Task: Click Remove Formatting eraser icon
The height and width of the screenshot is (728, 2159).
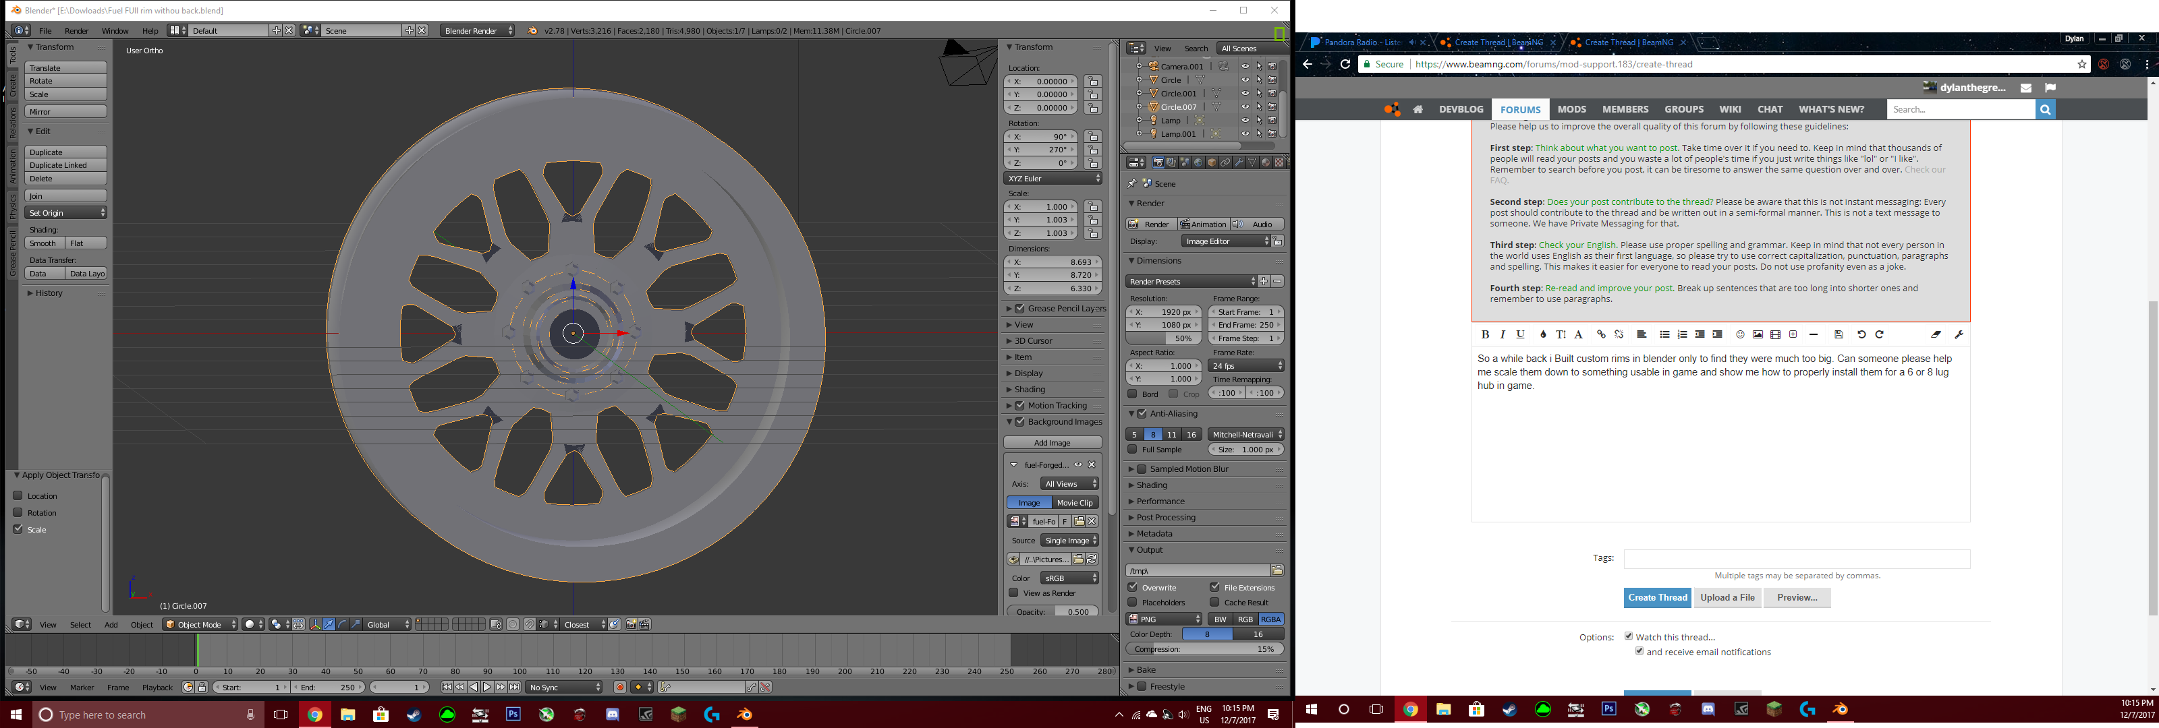Action: (1936, 334)
